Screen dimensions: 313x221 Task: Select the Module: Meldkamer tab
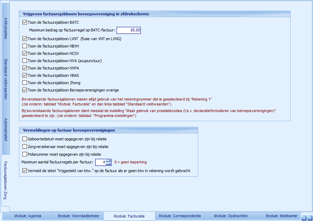click(x=281, y=216)
